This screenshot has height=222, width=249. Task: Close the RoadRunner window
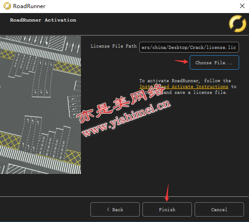pos(242,6)
